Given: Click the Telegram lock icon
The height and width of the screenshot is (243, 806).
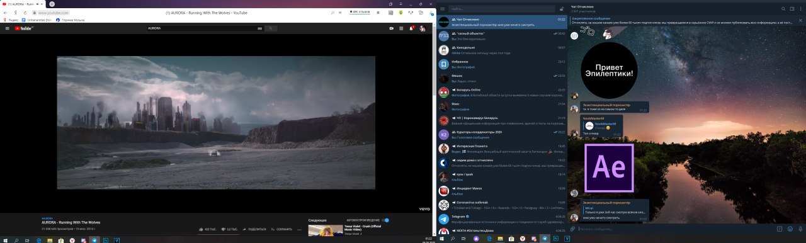Looking at the screenshot, I should click(x=561, y=9).
